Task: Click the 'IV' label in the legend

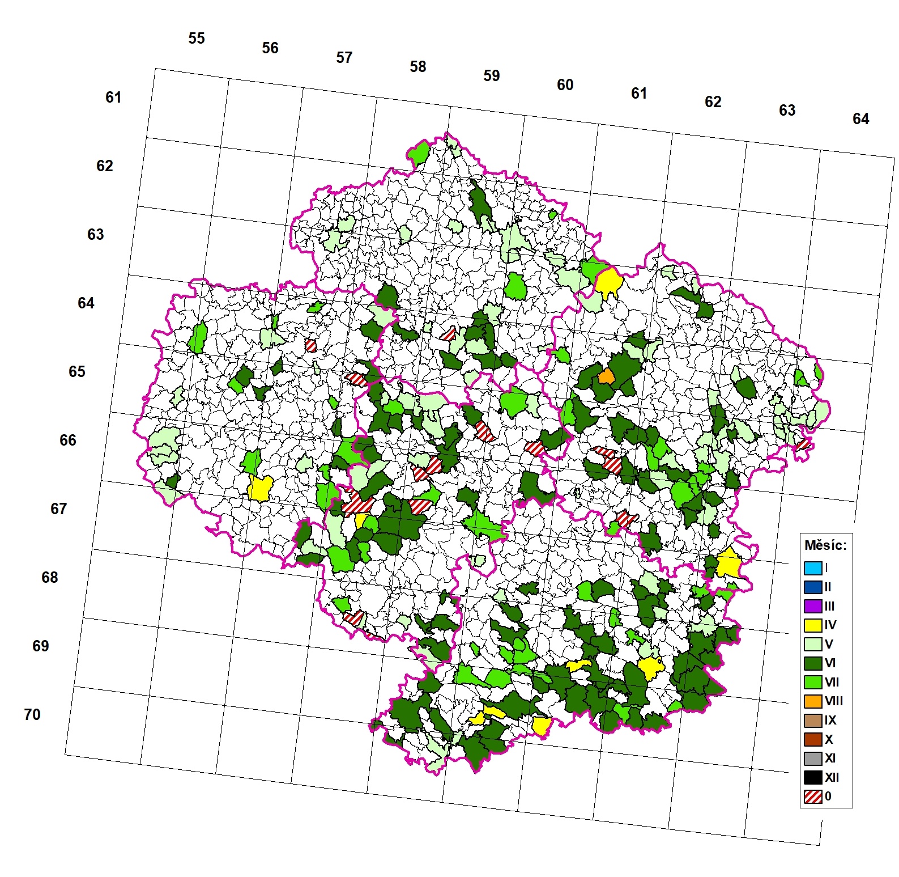Action: click(x=830, y=625)
